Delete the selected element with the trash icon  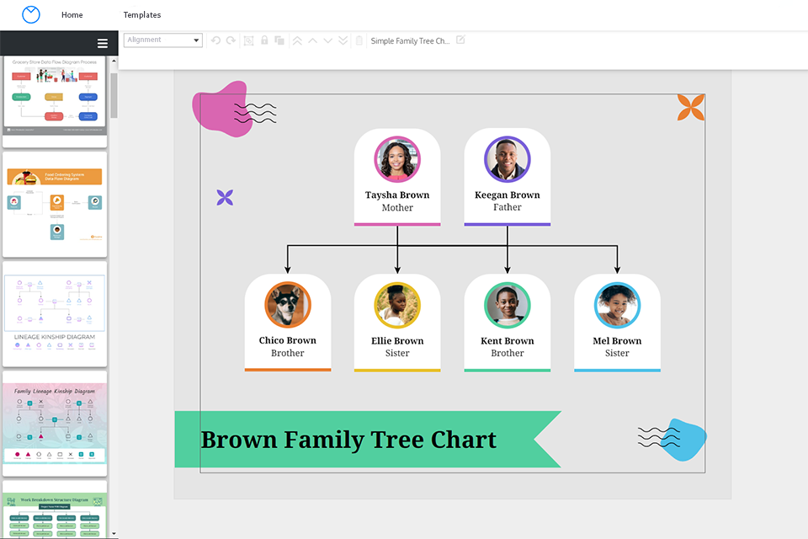(x=359, y=40)
